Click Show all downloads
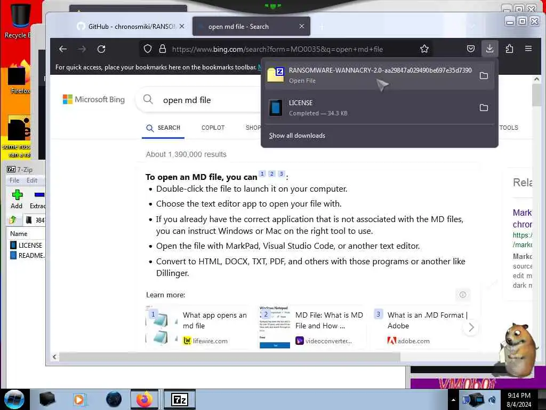 point(297,136)
